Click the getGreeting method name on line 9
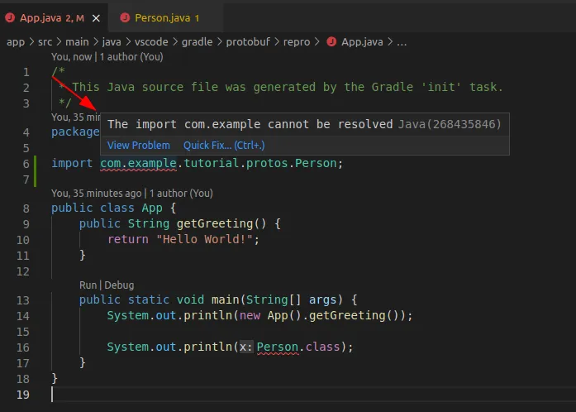 (x=215, y=223)
